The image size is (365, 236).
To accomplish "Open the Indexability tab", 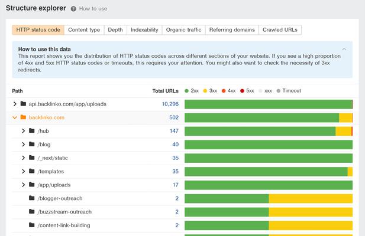I will [x=144, y=30].
